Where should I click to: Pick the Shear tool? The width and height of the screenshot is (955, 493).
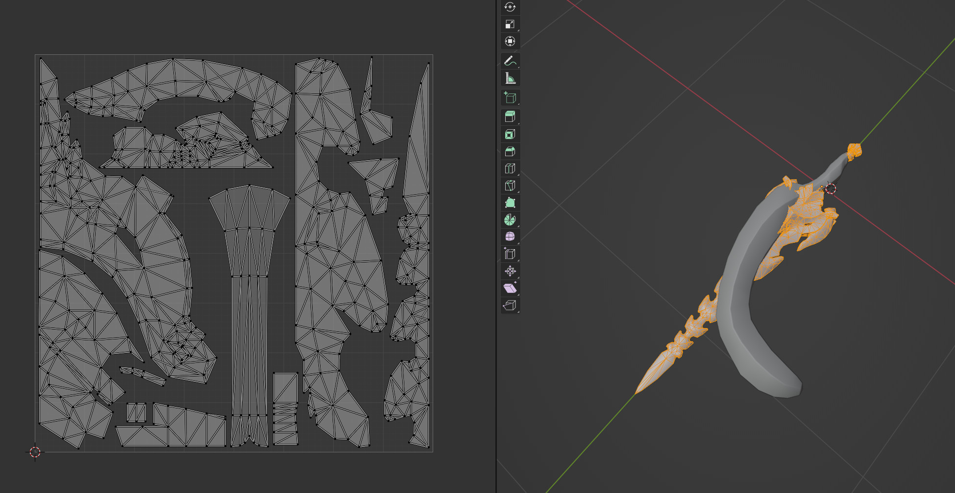click(x=510, y=288)
